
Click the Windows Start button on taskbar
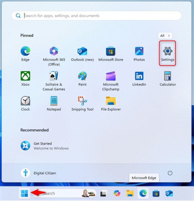24,193
